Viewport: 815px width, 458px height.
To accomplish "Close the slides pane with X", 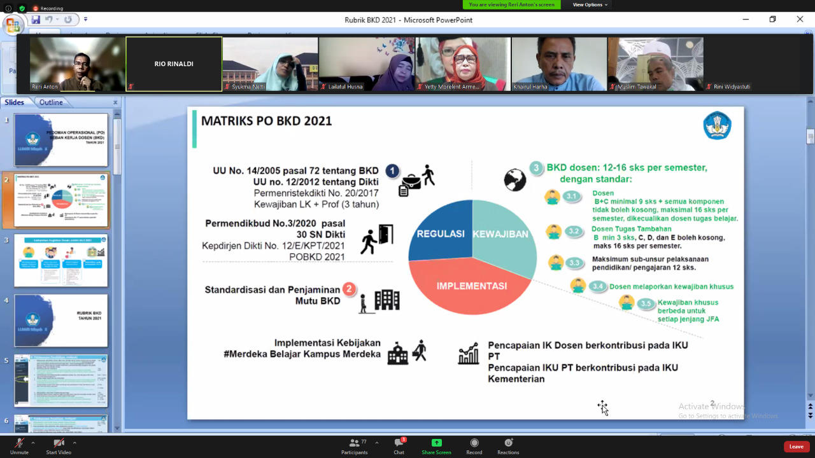I will click(115, 102).
